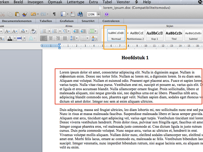
Task: Open the highlight color dropdown arrow
Action: [24, 38]
